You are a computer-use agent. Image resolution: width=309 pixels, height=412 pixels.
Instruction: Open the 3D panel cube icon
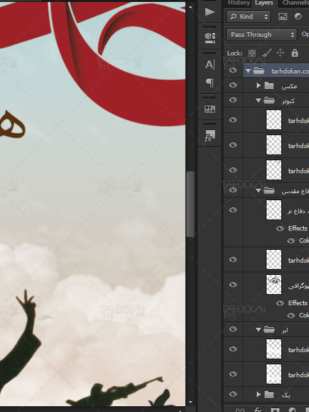210,37
